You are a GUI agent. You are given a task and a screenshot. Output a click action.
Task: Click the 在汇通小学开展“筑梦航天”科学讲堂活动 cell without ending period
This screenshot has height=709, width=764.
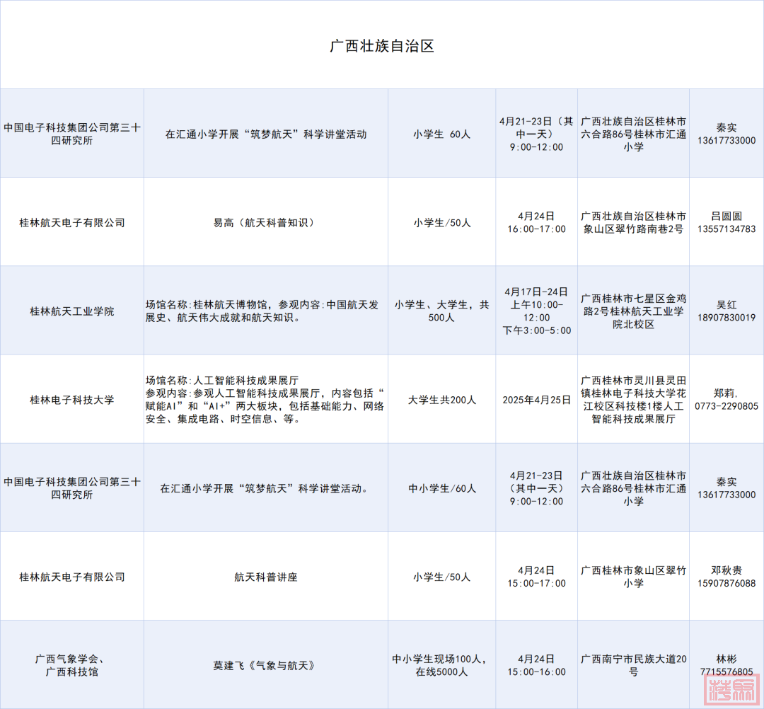point(266,134)
